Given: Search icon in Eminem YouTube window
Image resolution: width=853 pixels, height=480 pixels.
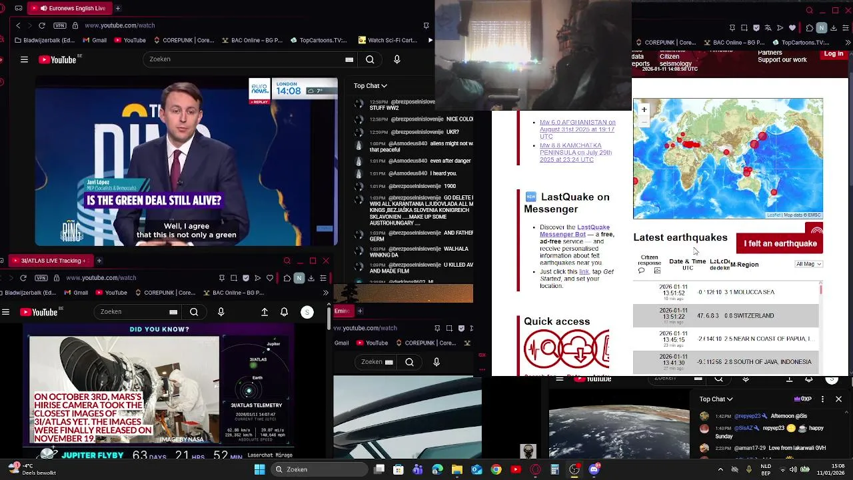Looking at the screenshot, I should [409, 362].
